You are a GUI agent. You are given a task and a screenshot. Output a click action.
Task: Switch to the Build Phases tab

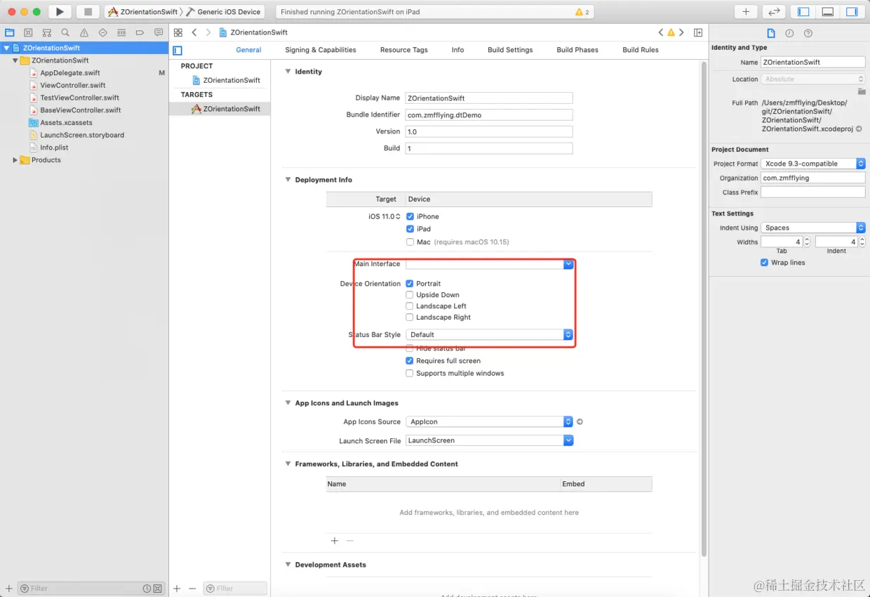[577, 50]
